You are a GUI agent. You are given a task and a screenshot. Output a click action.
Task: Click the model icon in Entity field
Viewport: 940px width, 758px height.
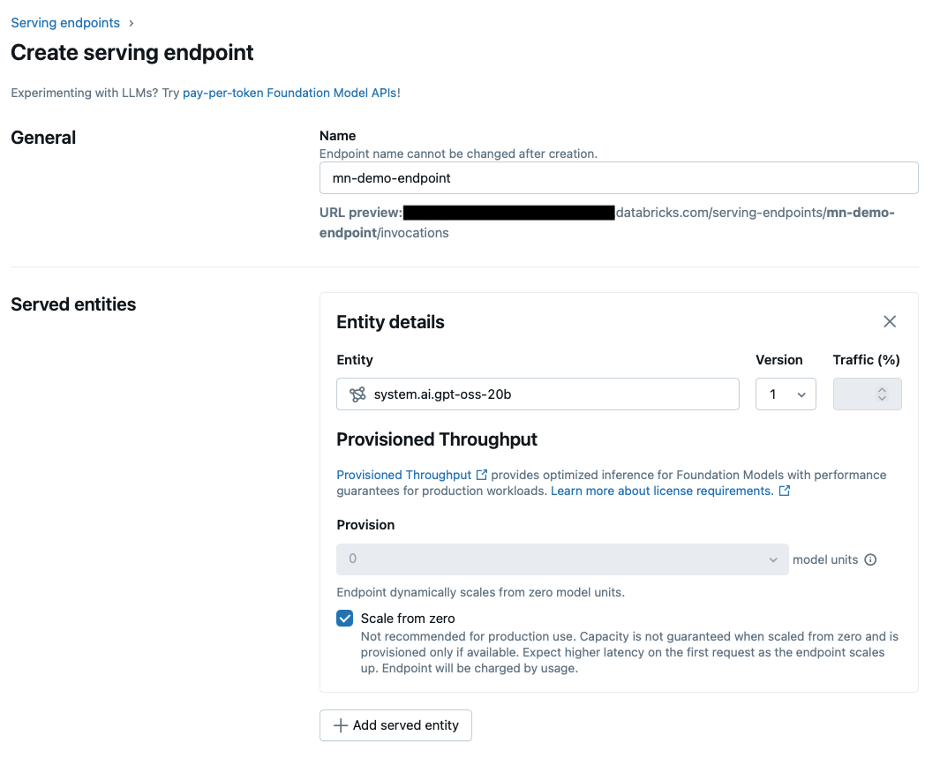click(x=357, y=394)
